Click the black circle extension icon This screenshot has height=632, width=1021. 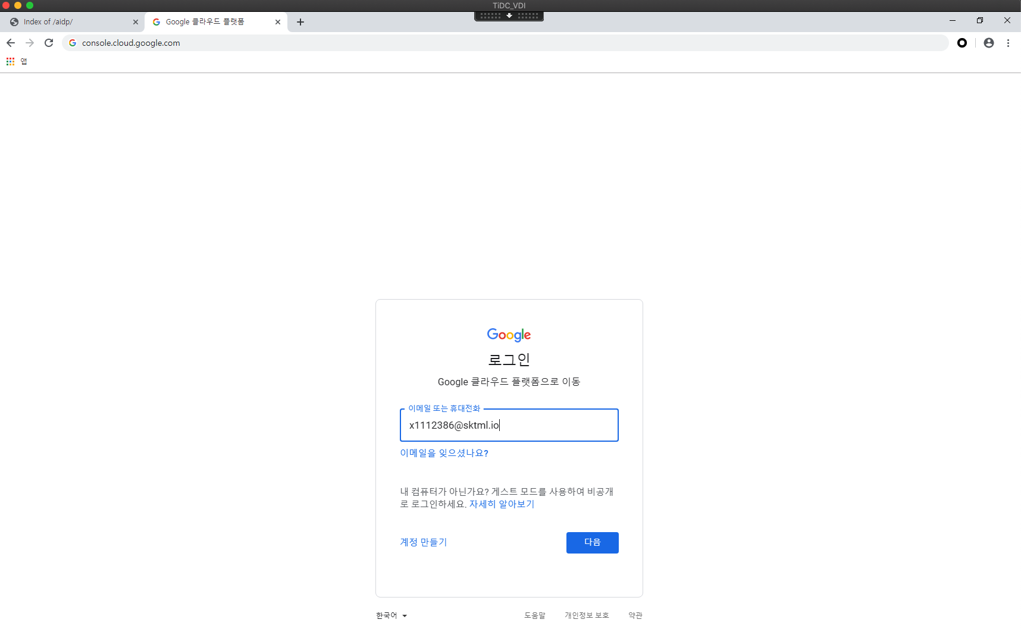coord(962,43)
